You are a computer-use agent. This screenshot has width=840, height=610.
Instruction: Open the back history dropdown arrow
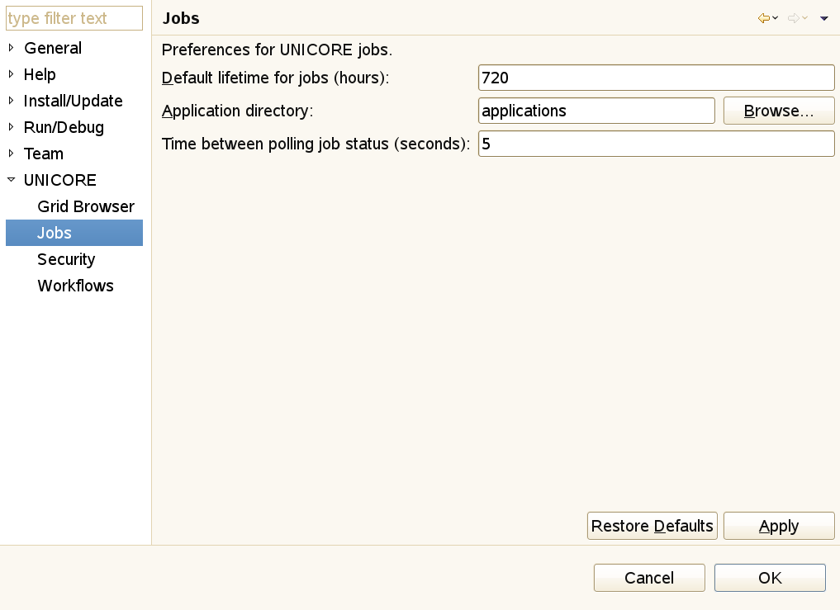point(776,18)
